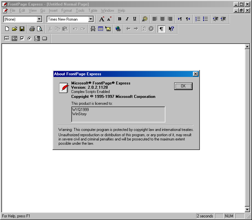The height and width of the screenshot is (220, 252).
Task: Expand the Times New Roman font dropdown
Action: [91, 19]
